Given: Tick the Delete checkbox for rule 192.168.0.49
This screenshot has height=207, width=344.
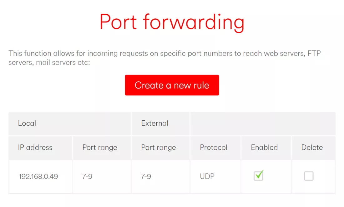Looking at the screenshot, I should (x=309, y=176).
